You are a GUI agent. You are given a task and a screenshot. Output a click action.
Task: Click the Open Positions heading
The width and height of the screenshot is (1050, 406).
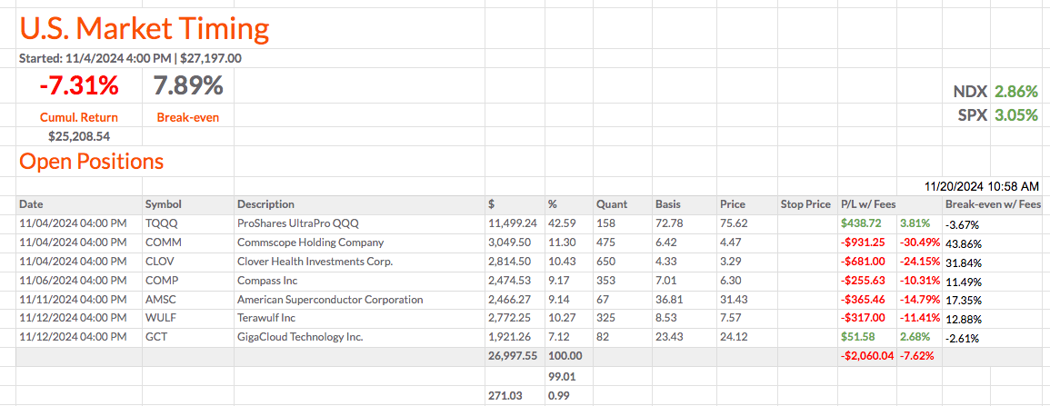point(91,162)
